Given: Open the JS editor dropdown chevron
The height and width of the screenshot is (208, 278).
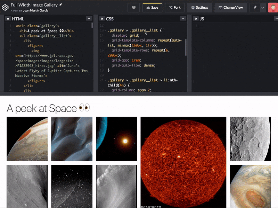Looking at the screenshot, I should (x=276, y=19).
